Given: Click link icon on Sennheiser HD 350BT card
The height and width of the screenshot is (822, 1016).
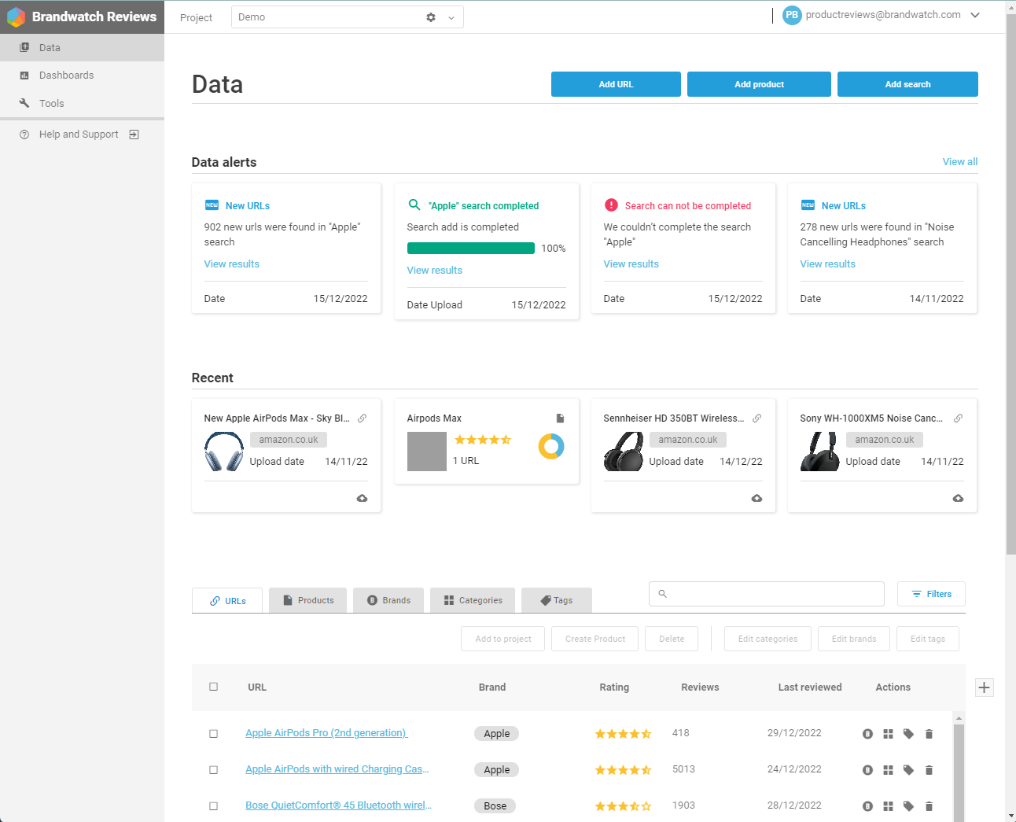Looking at the screenshot, I should point(757,418).
